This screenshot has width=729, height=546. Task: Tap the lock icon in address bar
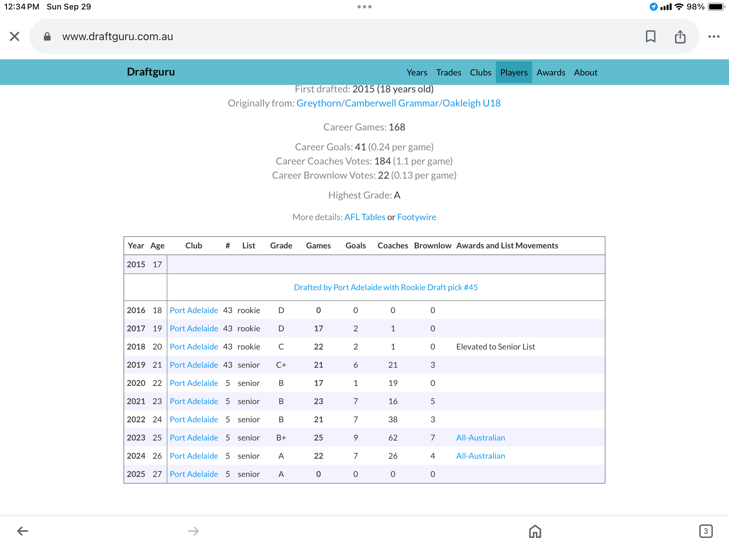(47, 36)
